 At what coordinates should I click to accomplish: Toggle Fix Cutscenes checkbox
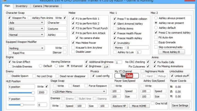point(148,66)
